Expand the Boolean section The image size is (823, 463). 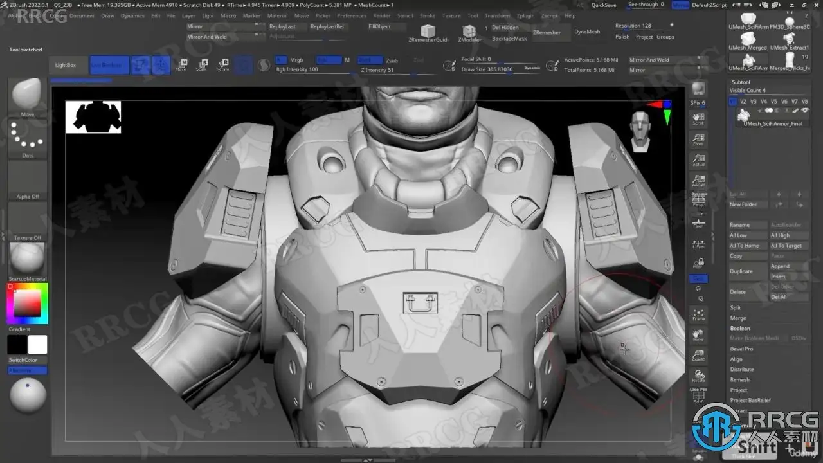pyautogui.click(x=739, y=329)
